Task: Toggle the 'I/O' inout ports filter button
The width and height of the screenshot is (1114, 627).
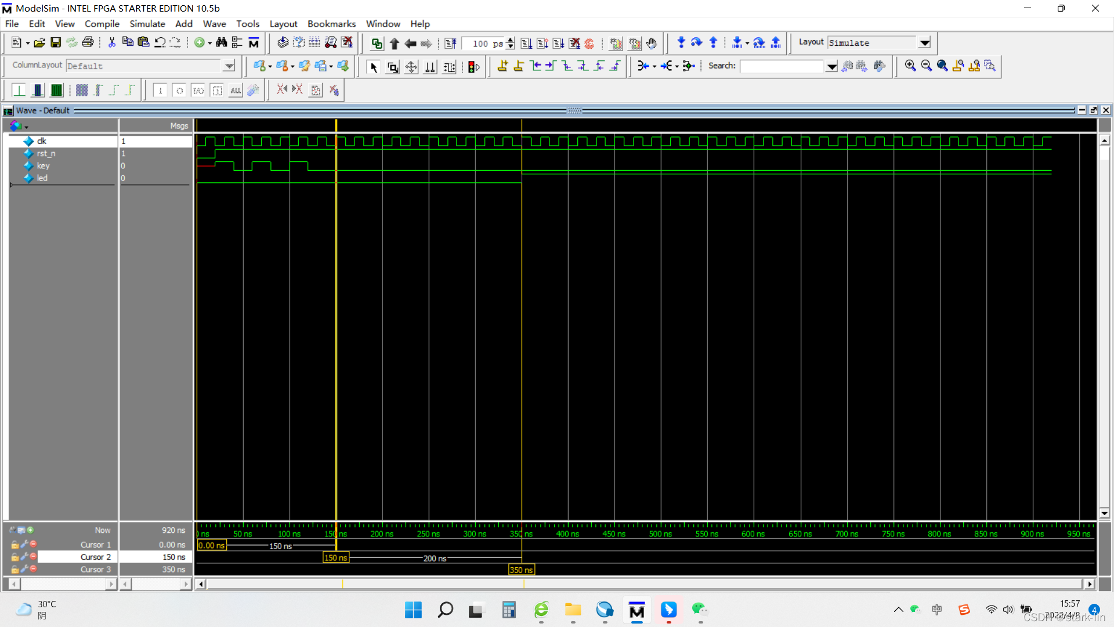Action: click(x=198, y=91)
